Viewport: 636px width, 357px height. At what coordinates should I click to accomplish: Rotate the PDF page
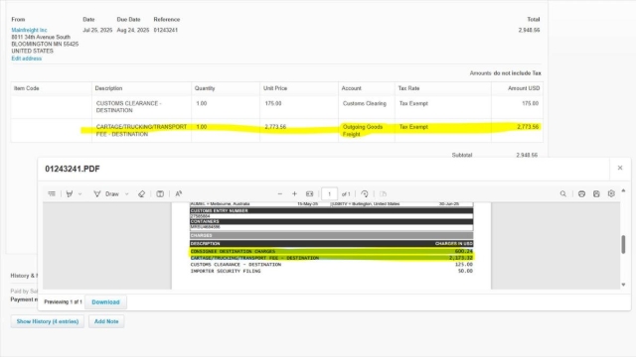pos(365,194)
